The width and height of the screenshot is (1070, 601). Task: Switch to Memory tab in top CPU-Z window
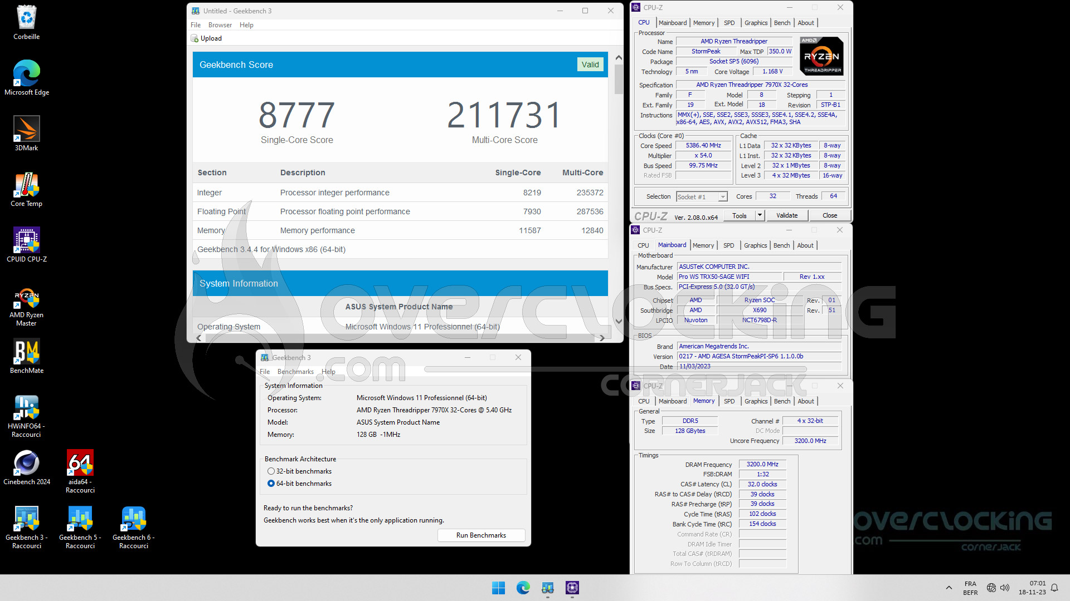coord(704,23)
